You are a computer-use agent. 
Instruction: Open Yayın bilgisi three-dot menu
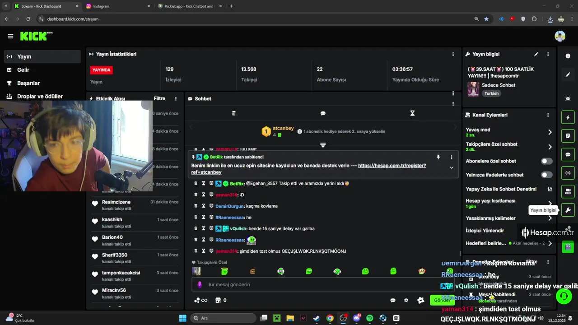click(548, 54)
